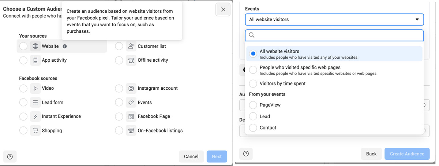The width and height of the screenshot is (439, 166).
Task: Click the From your events heading
Action: pyautogui.click(x=267, y=94)
